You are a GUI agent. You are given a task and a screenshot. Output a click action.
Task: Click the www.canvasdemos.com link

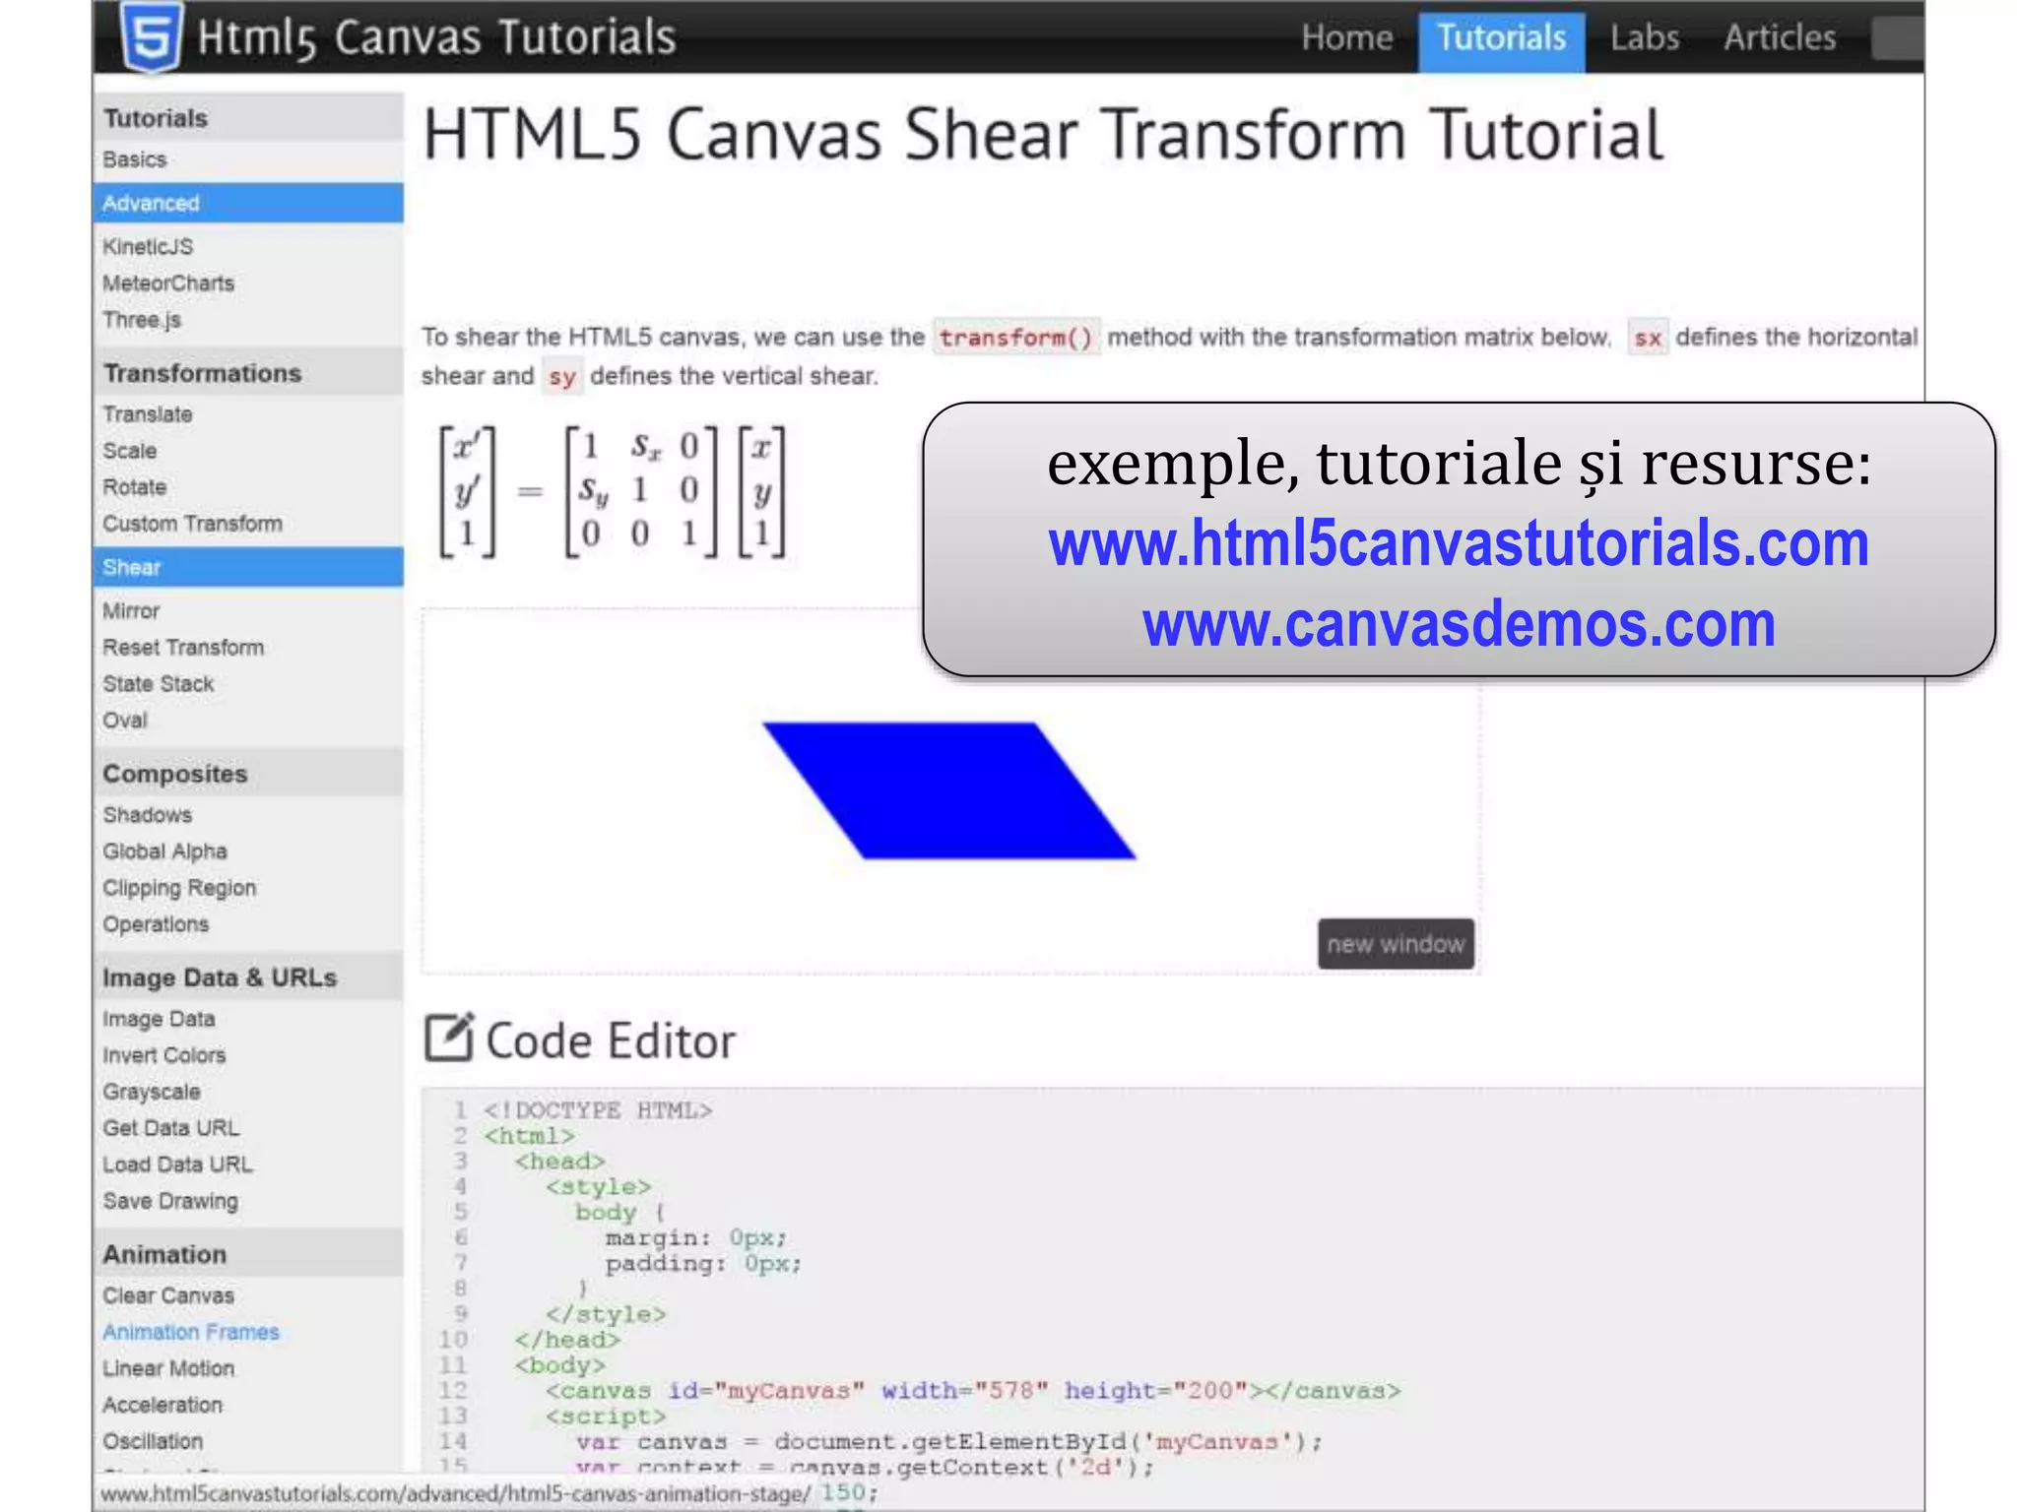point(1459,624)
